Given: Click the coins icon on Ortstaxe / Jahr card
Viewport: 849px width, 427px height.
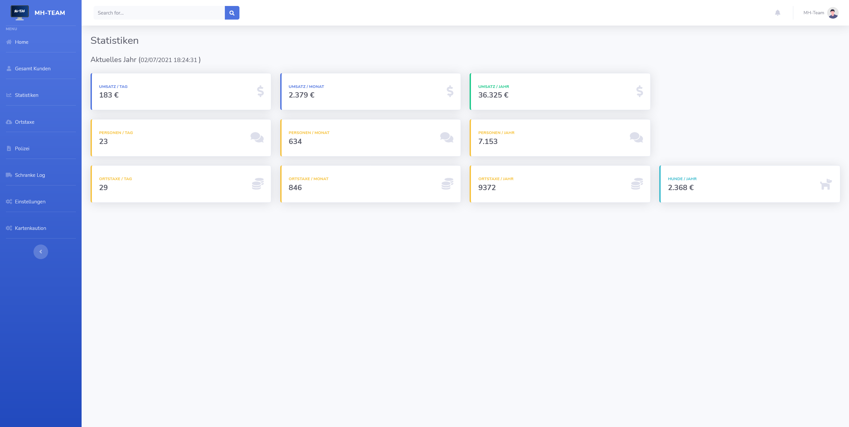Looking at the screenshot, I should tap(637, 184).
